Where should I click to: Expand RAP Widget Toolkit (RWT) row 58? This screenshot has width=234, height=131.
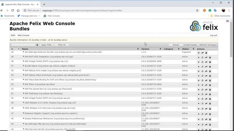tap(23, 61)
